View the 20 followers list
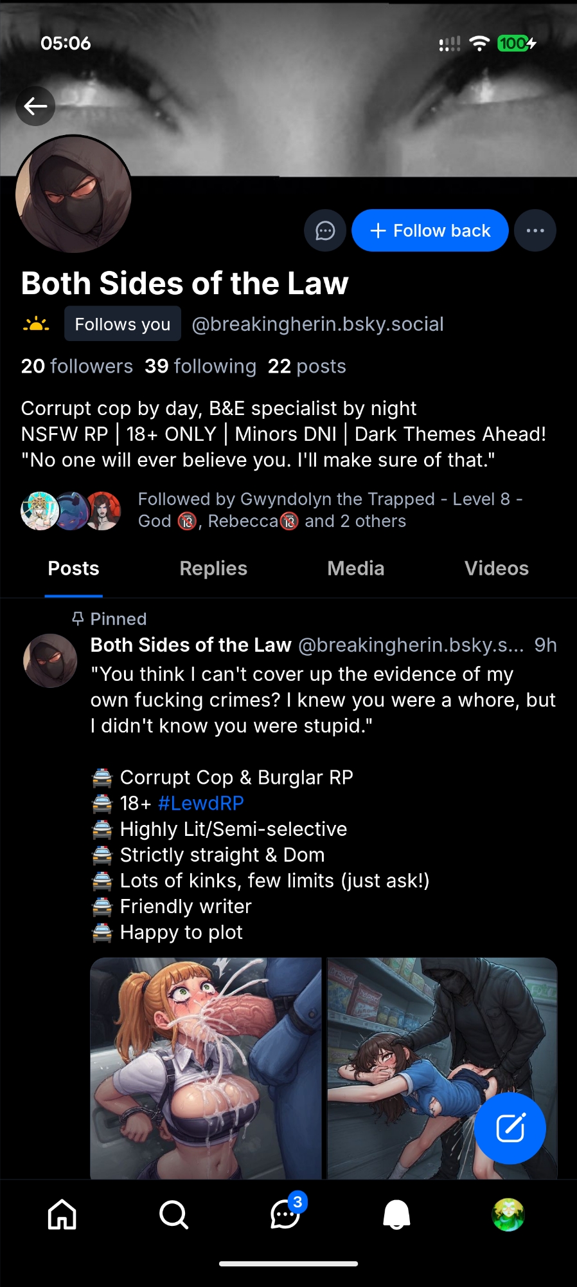The width and height of the screenshot is (577, 1287). [77, 366]
